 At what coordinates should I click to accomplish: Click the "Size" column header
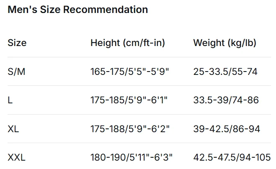coord(17,43)
